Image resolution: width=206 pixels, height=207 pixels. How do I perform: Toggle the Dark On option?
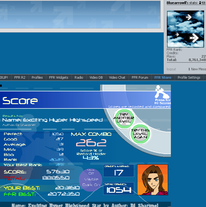91,185
